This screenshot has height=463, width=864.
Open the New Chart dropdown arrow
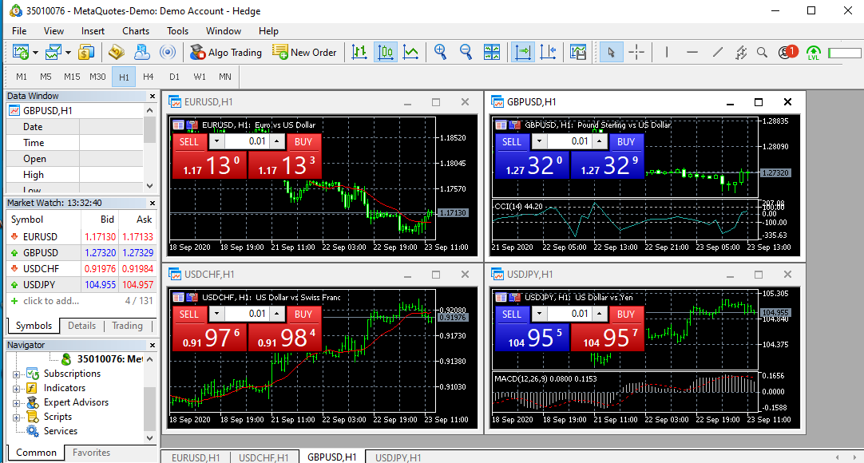(35, 53)
